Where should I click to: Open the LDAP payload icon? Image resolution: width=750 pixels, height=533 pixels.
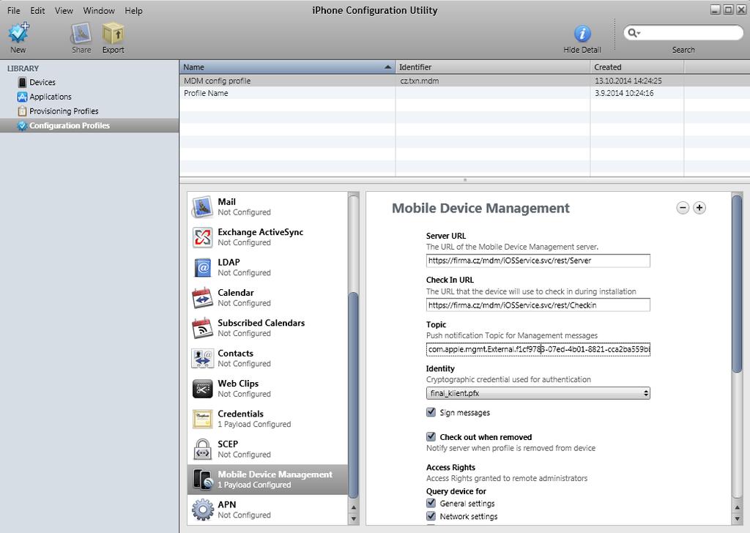[x=202, y=267]
